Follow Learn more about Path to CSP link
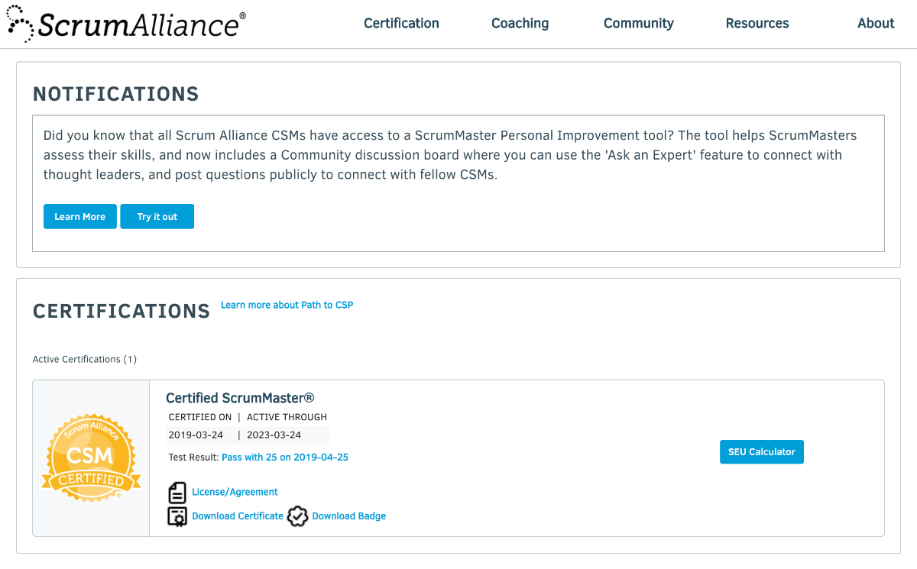Viewport: 917px width, 569px height. (x=287, y=305)
